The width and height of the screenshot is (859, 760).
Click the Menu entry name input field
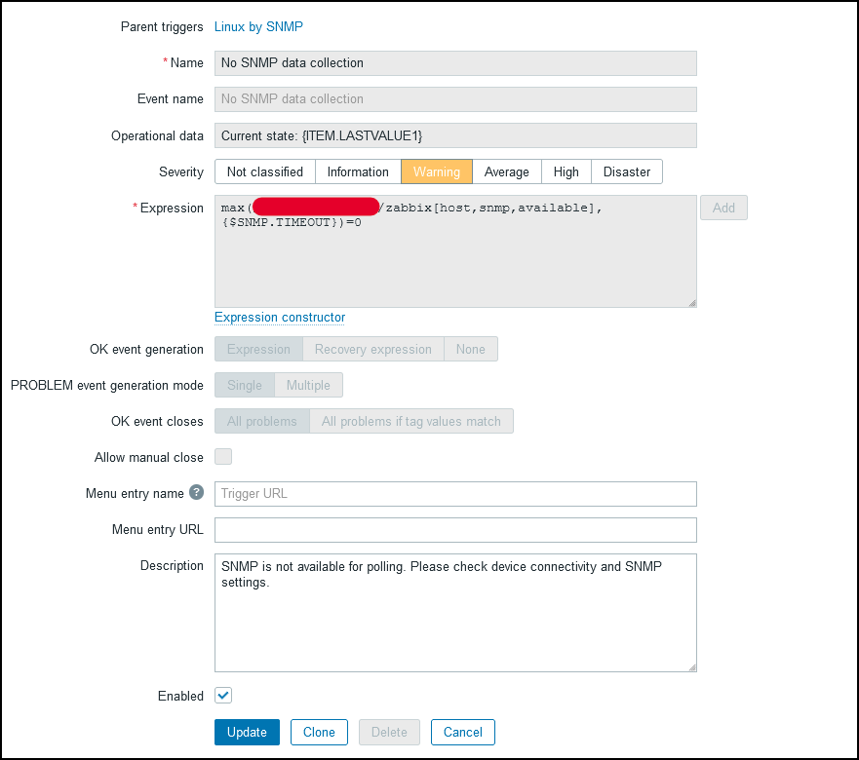455,494
